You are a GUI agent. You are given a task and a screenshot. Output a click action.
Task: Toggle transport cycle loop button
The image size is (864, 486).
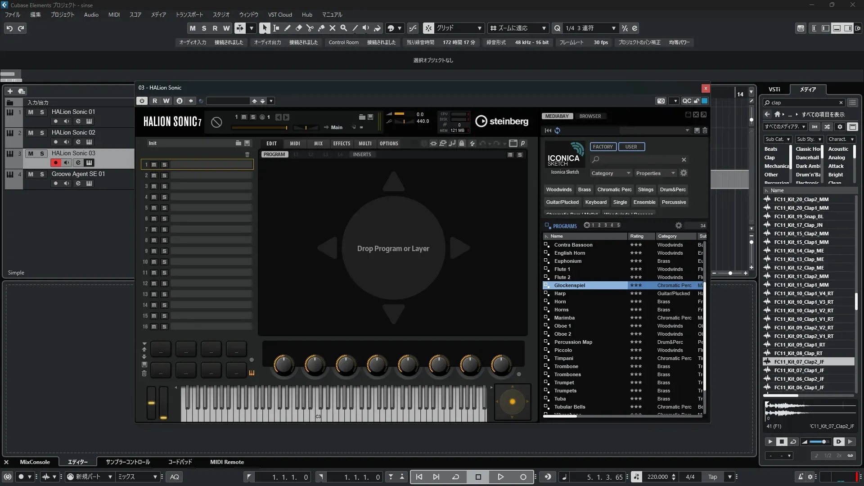coord(455,477)
